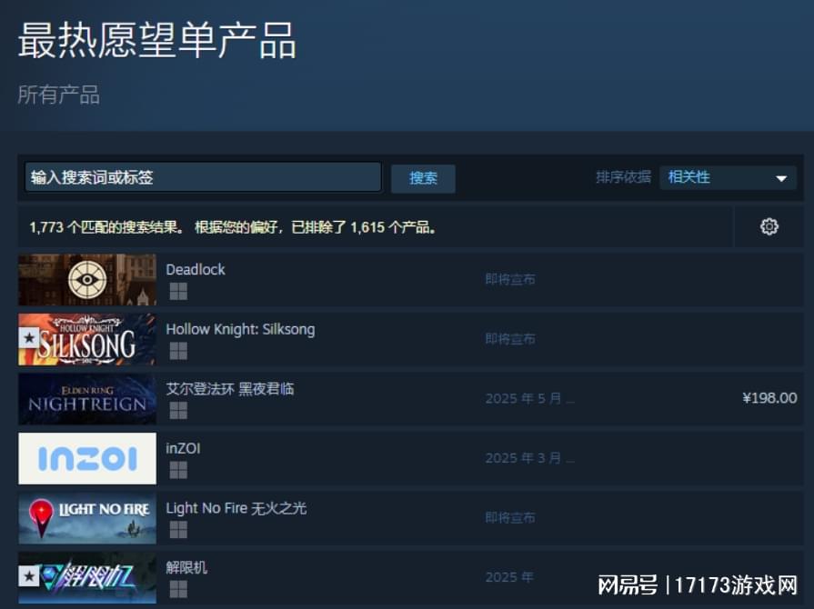The width and height of the screenshot is (814, 609).
Task: Click the Windows icon under 艾尔登法环 黑夜君临
Action: click(x=178, y=411)
